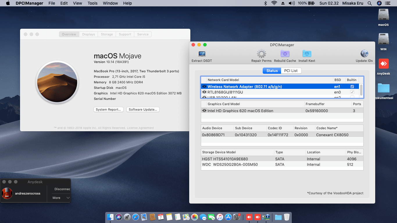The width and height of the screenshot is (397, 223).
Task: Toggle Builtin checkbox for Wireless Network Adapter
Action: [352, 87]
